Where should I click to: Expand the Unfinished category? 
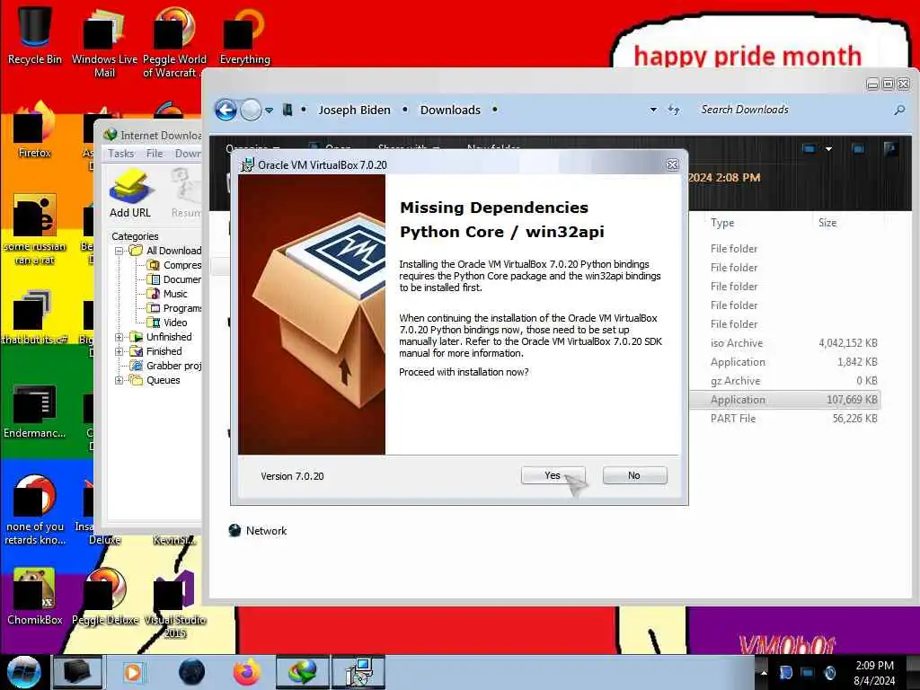tap(119, 337)
